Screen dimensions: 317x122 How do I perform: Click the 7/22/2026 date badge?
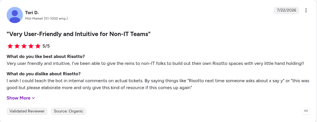(x=286, y=10)
